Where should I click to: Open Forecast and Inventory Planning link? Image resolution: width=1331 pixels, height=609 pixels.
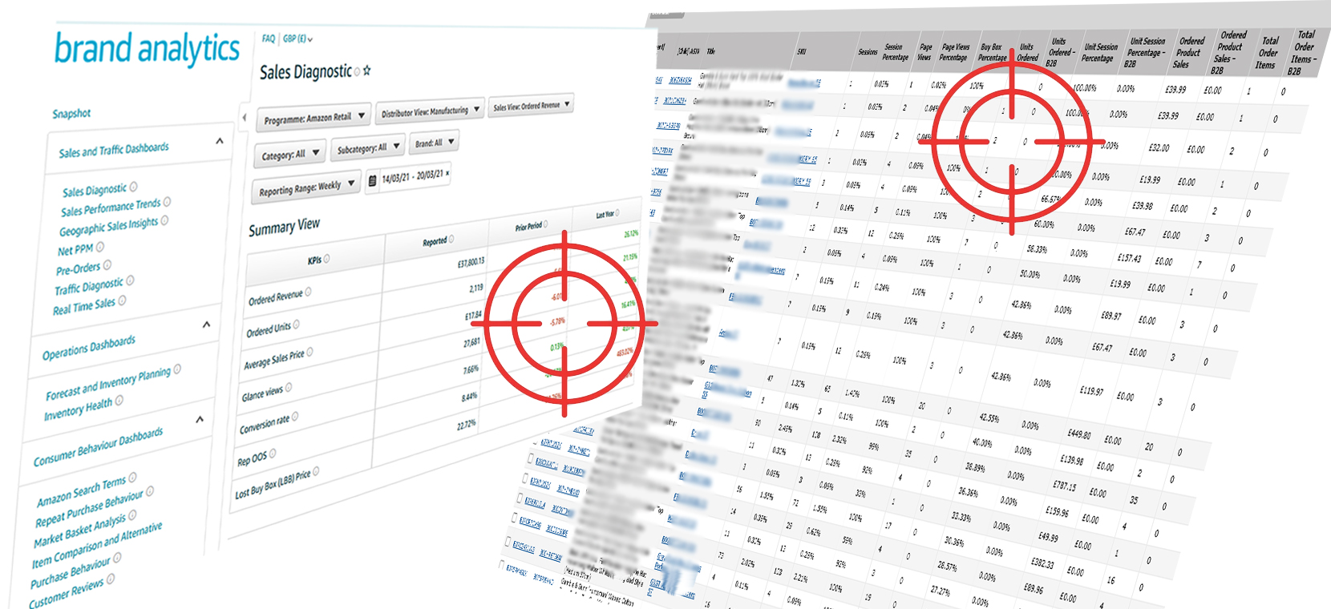point(108,383)
